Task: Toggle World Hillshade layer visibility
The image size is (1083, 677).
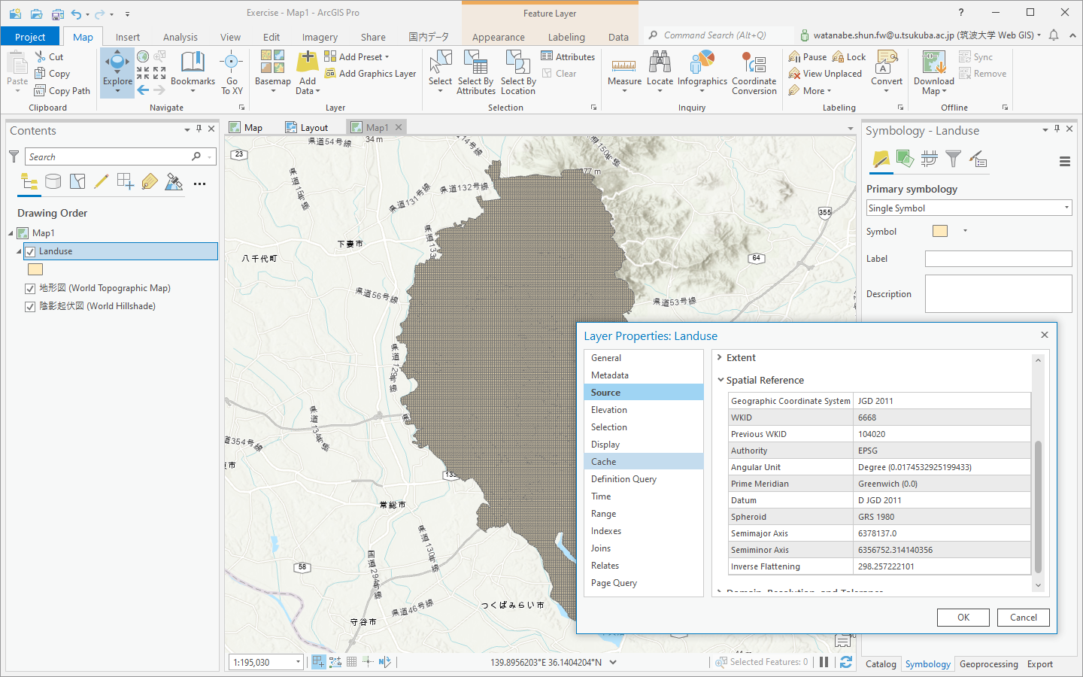Action: pyautogui.click(x=30, y=306)
